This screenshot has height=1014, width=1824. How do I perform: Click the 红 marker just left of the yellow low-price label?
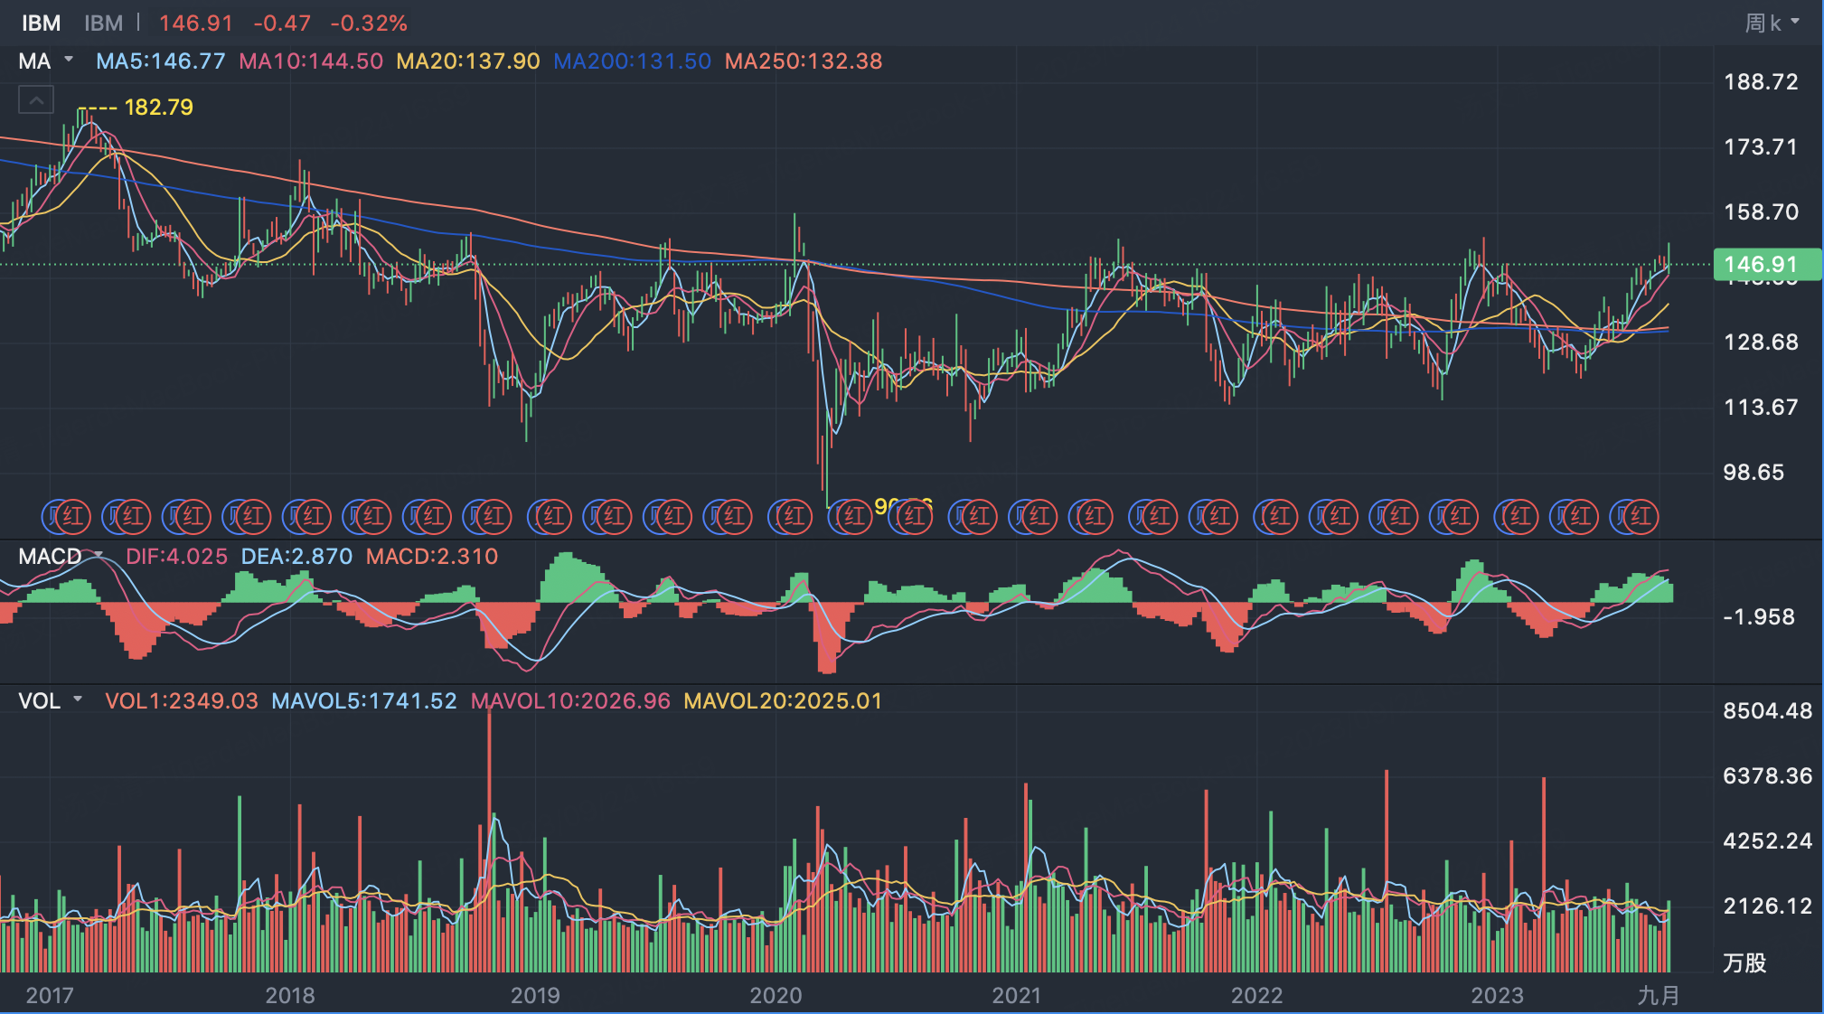point(854,517)
